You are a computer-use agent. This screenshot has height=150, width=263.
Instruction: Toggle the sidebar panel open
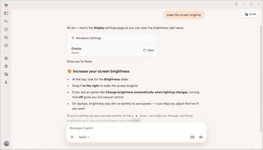[6, 13]
